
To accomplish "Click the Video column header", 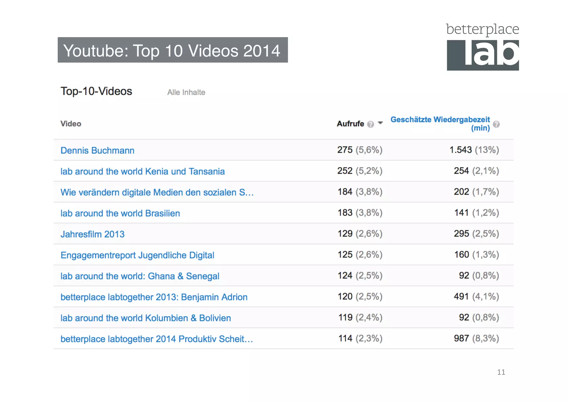I will 71,124.
